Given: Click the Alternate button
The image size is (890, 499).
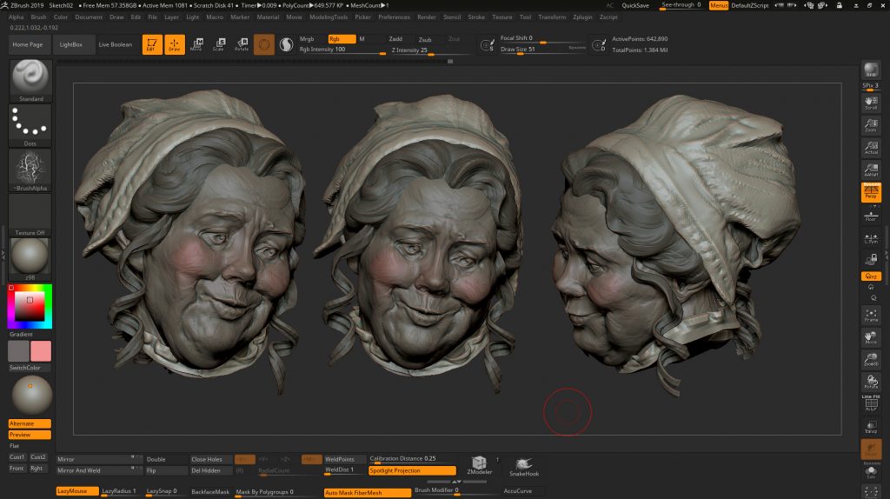Looking at the screenshot, I should click(30, 423).
